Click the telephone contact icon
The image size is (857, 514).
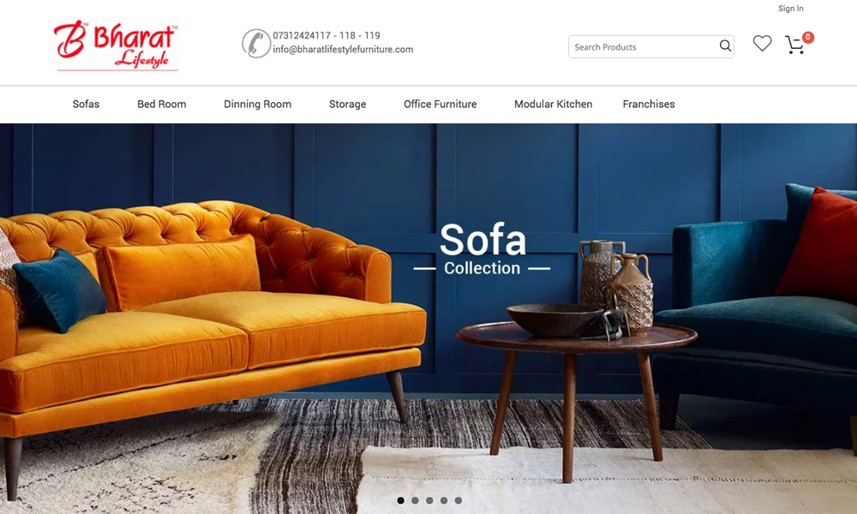pos(256,43)
